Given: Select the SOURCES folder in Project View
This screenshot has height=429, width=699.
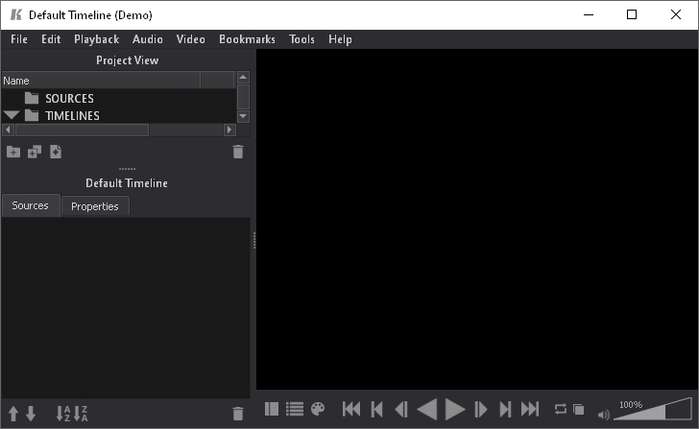Looking at the screenshot, I should 69,98.
